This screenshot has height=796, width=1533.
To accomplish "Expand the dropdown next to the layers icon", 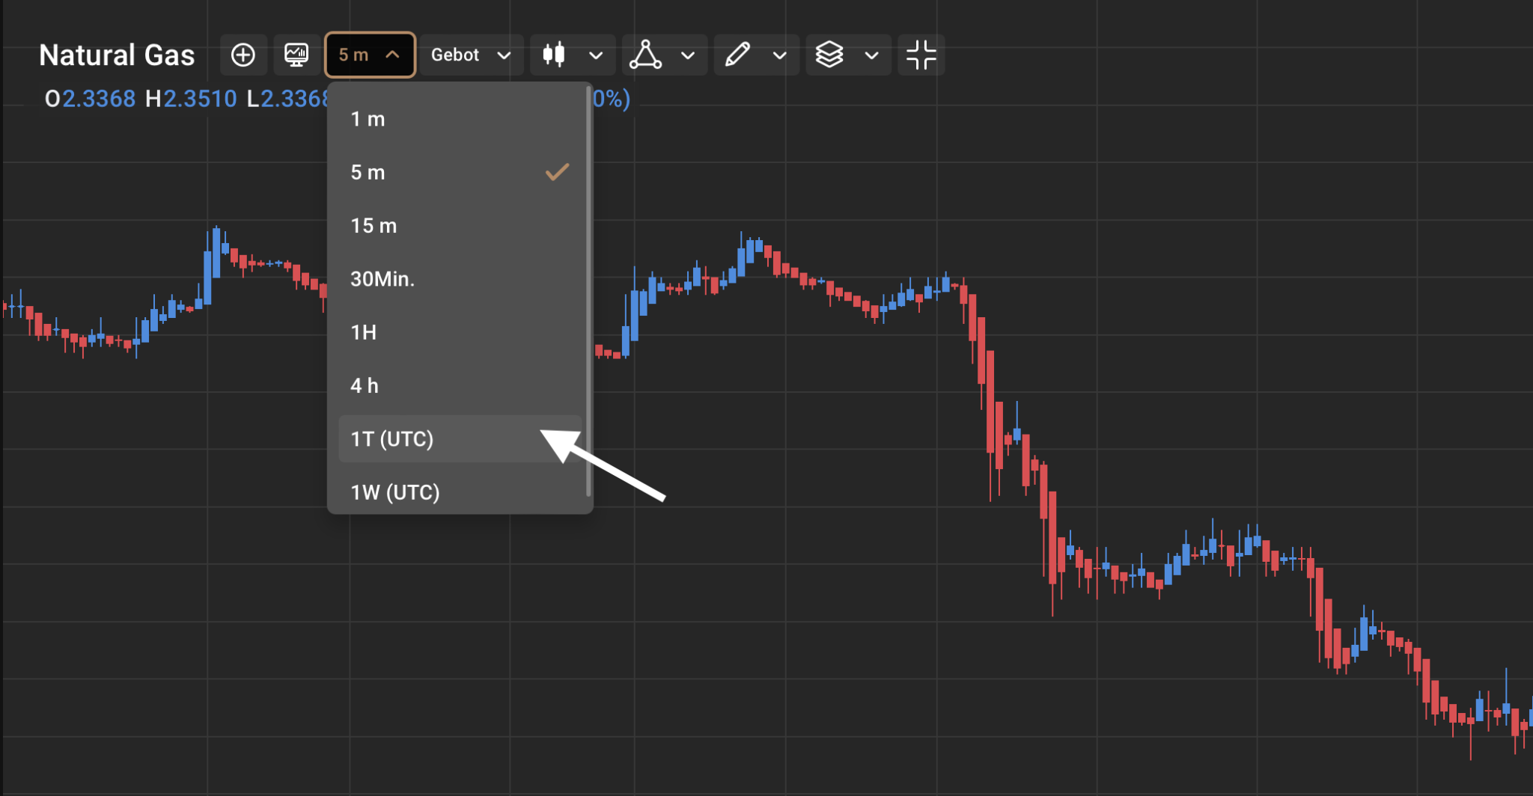I will [871, 55].
